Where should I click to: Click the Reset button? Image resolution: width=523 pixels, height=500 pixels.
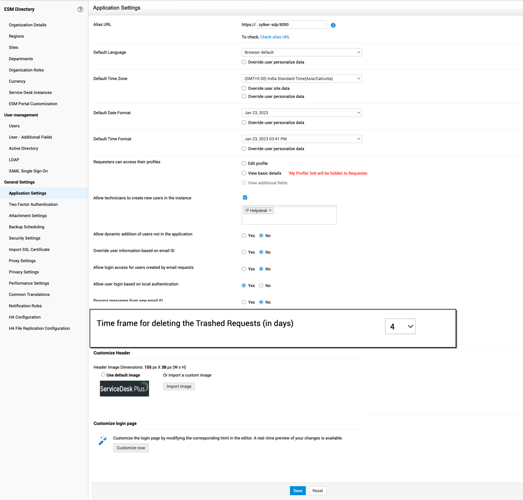[x=318, y=491]
